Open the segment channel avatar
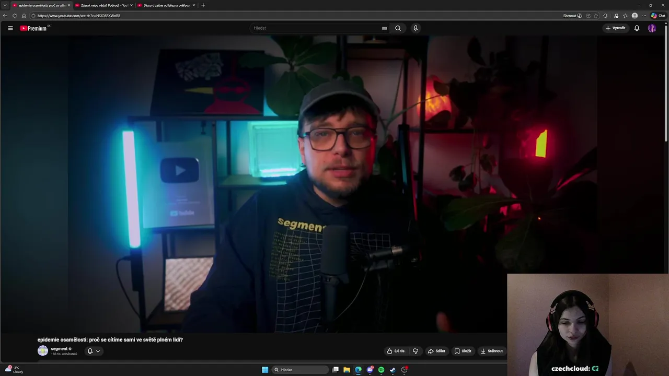Screen dimensions: 669x376 coord(43,351)
